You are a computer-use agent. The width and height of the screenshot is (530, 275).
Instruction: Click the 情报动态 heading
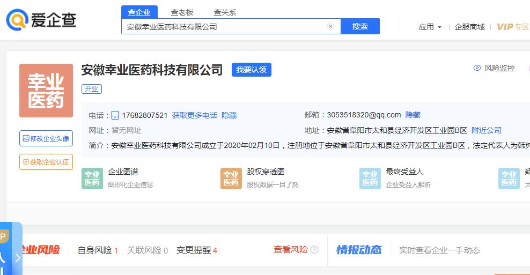pos(359,250)
